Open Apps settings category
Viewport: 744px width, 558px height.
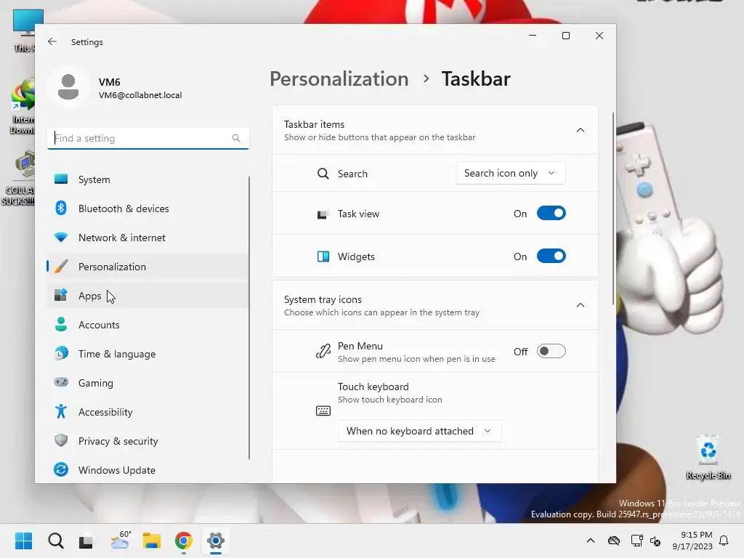148,296
